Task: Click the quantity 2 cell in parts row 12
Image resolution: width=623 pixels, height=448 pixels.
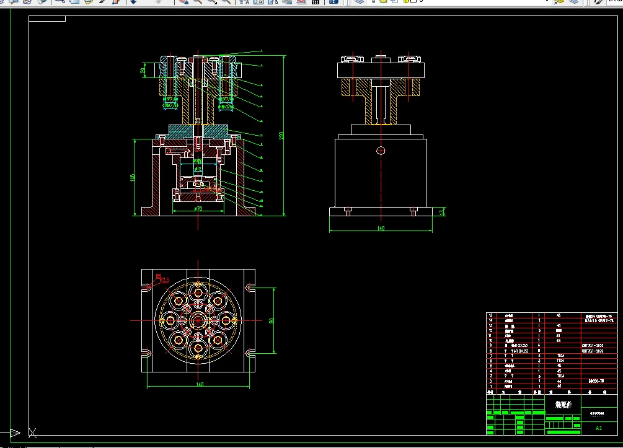Action: 539,330
